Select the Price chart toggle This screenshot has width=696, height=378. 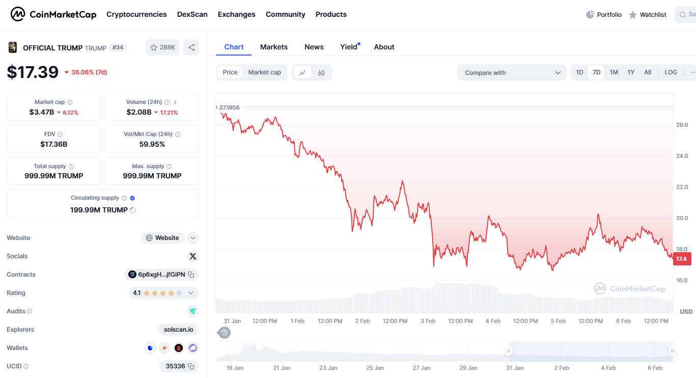(230, 72)
